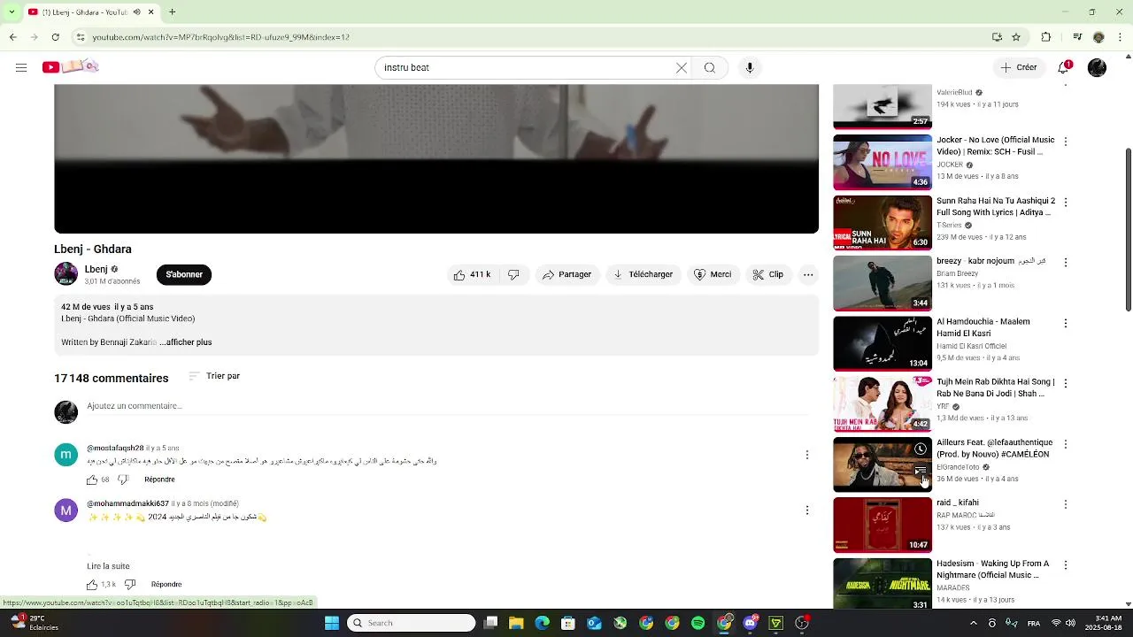Screen dimensions: 1133x637
Task: Share the video via Partager
Action: pyautogui.click(x=566, y=275)
